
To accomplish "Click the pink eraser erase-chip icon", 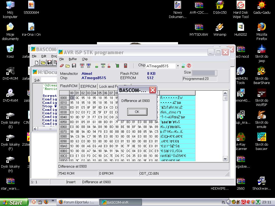I will coord(62,66).
